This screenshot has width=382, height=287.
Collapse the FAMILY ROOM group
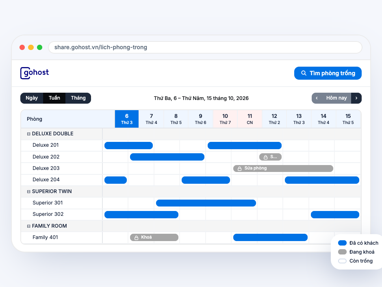28,226
